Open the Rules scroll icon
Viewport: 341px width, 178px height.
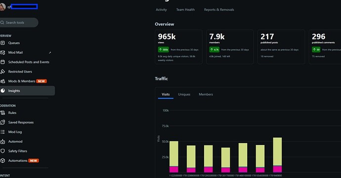(x=2, y=113)
